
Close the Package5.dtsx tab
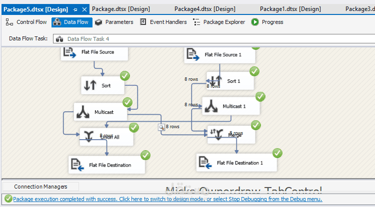(x=84, y=9)
